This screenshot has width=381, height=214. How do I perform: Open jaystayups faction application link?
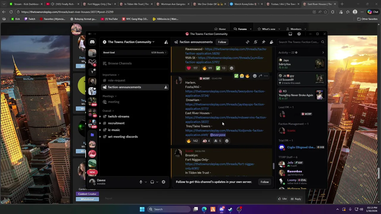225,106
